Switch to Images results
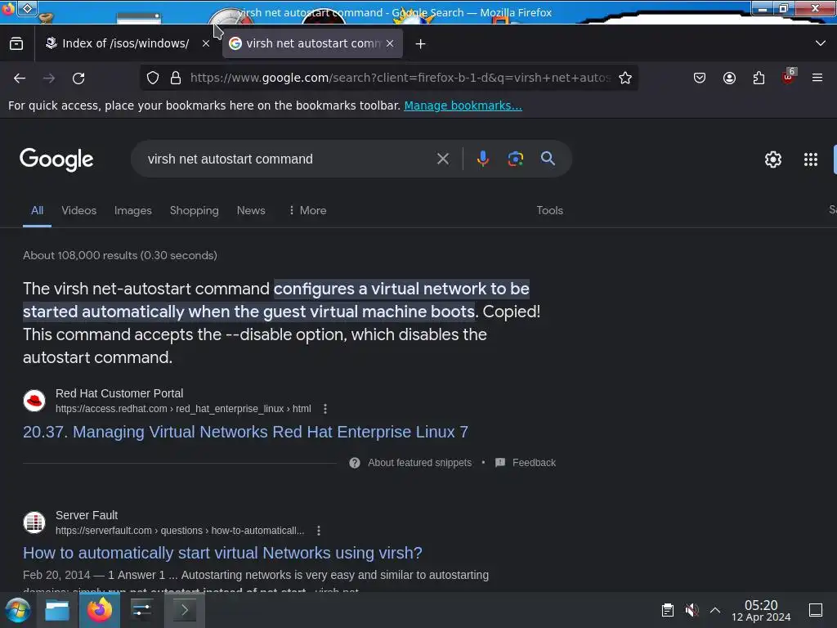837x628 pixels. 133,210
